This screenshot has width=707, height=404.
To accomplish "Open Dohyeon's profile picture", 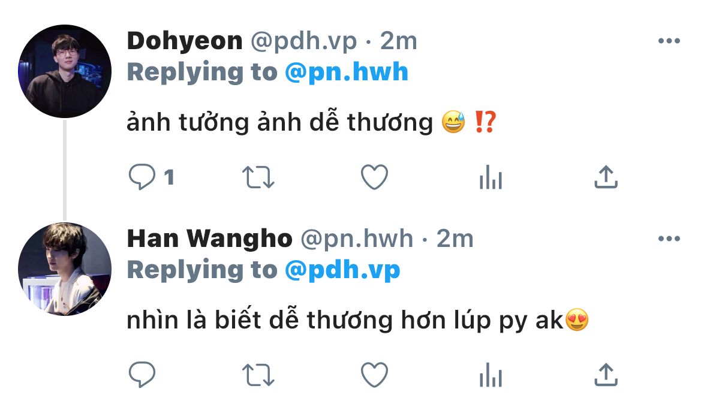I will coord(65,71).
